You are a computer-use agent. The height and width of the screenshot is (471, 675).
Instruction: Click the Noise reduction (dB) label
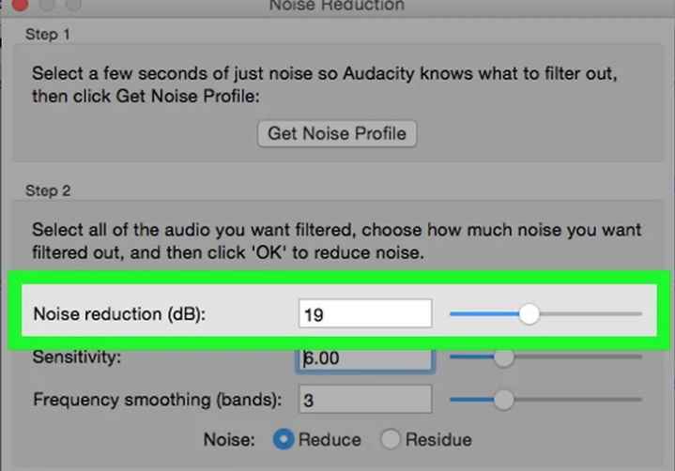tap(119, 314)
